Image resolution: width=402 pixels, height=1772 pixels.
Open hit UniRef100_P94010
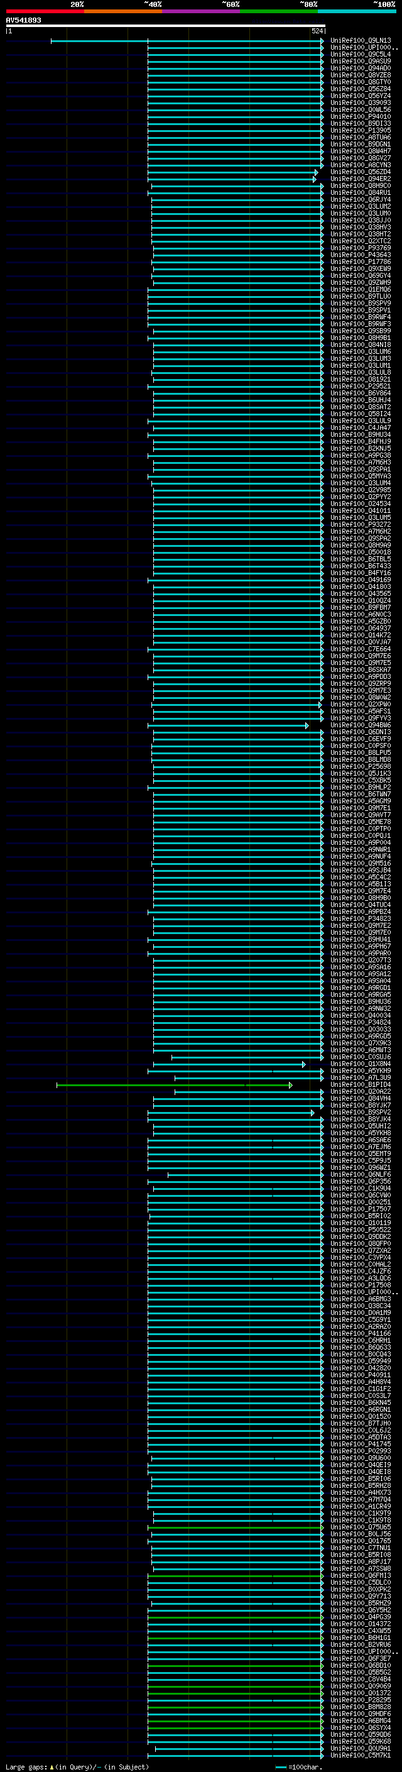[360, 116]
